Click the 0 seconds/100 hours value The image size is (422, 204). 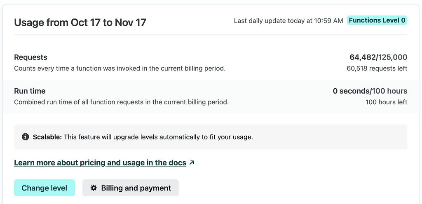point(370,91)
